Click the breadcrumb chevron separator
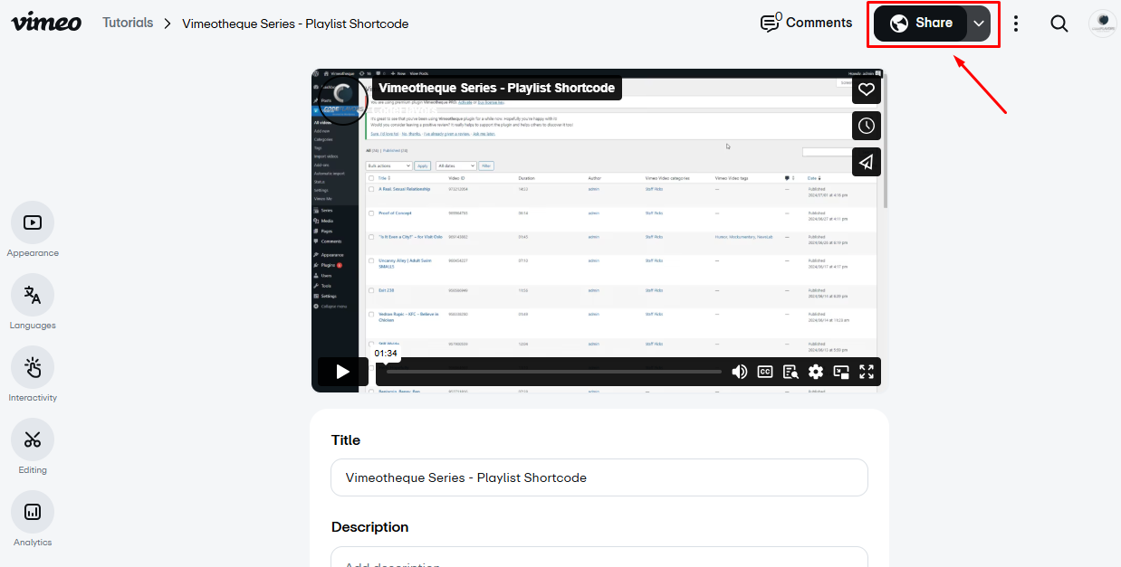Screen dimensions: 1121x567 (x=168, y=24)
